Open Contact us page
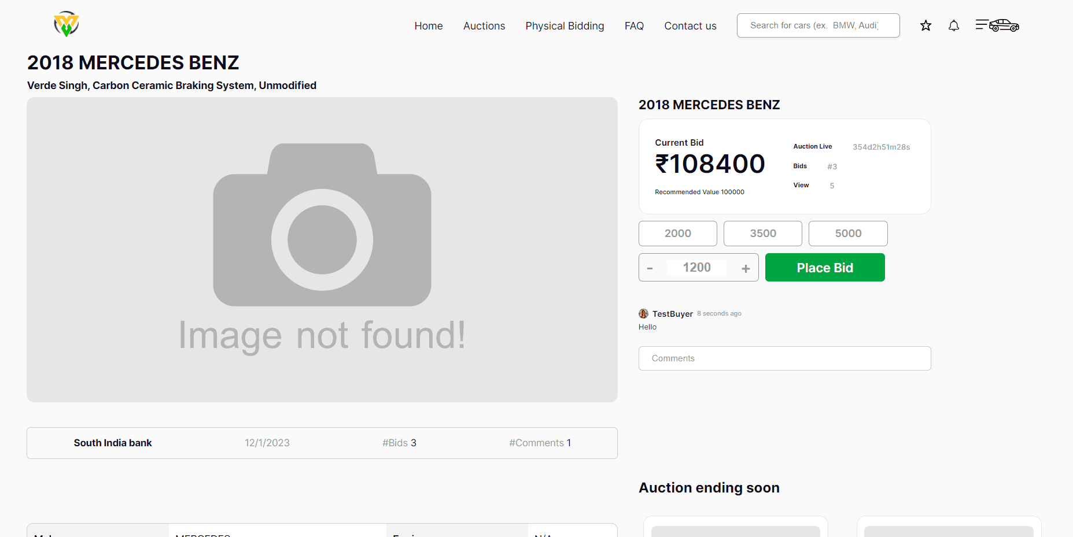The height and width of the screenshot is (537, 1073). [690, 26]
